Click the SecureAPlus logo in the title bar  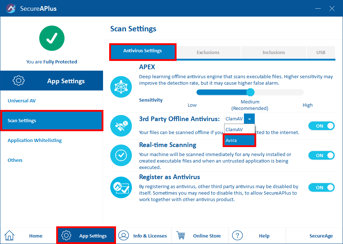coord(11,8)
